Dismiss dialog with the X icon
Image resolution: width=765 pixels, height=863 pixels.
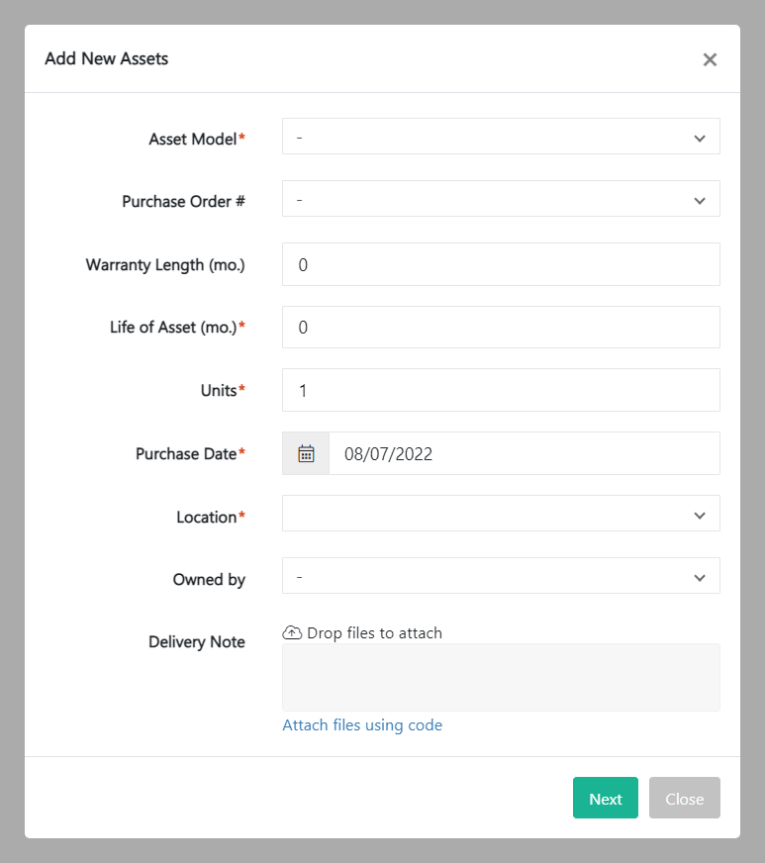point(710,59)
